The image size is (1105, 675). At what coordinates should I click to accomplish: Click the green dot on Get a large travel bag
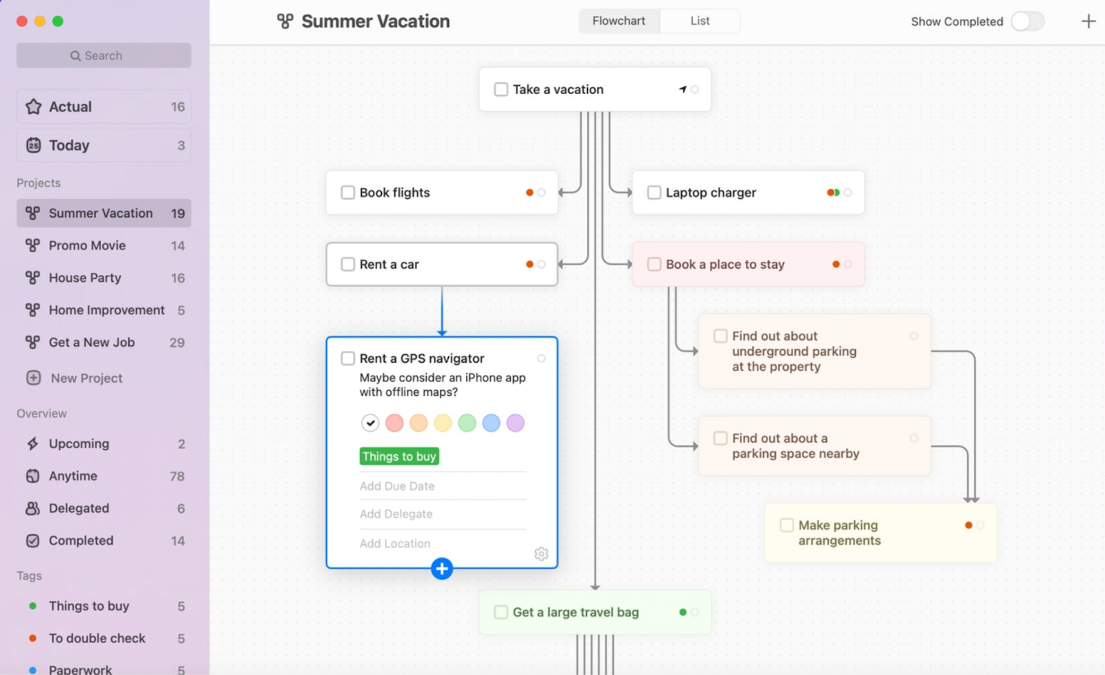pyautogui.click(x=683, y=612)
